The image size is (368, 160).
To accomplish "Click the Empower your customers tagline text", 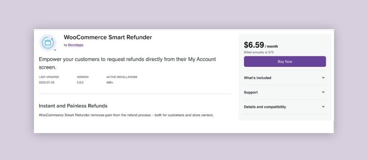I will (127, 63).
